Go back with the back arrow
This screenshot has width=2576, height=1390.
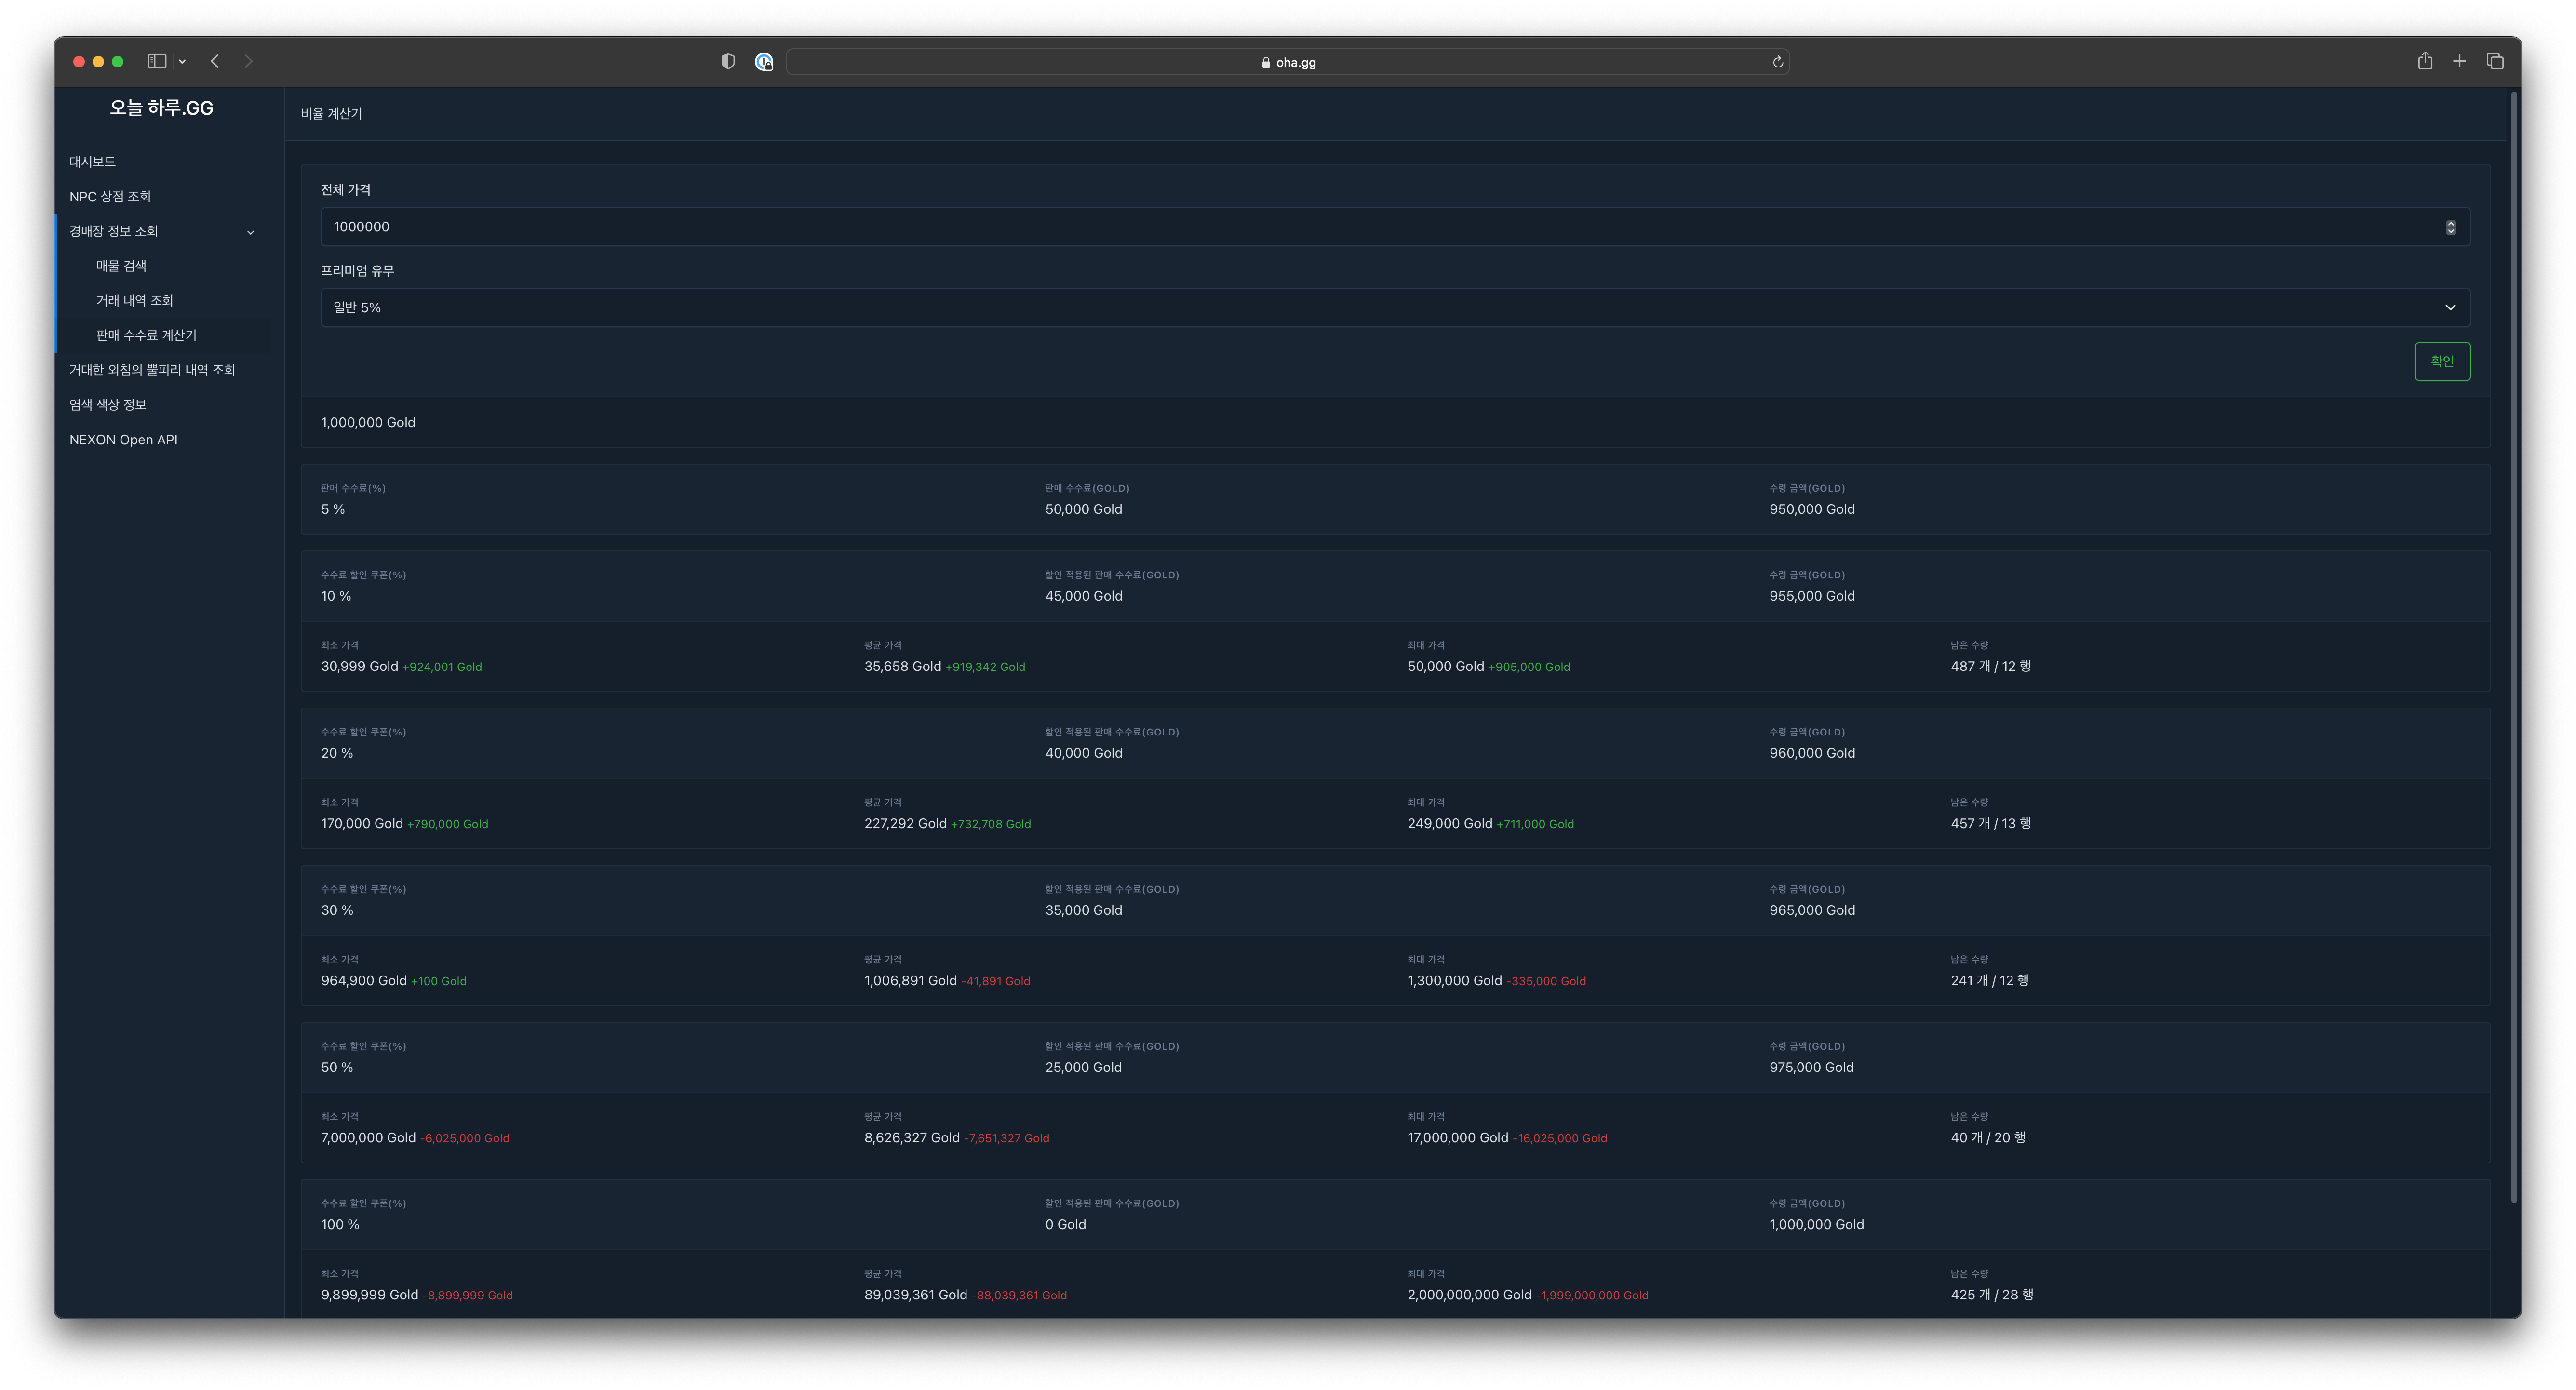click(x=215, y=62)
